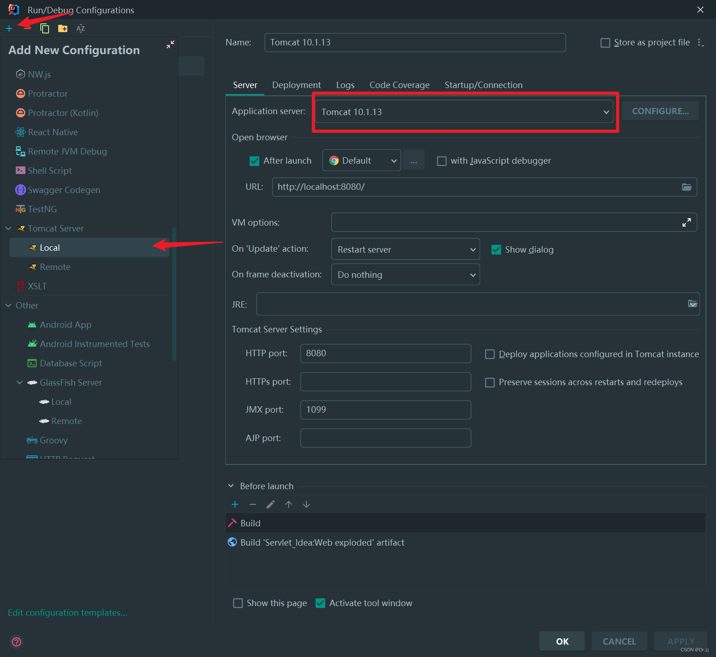Click the Add New Configuration plus icon
This screenshot has height=657, width=716.
(x=9, y=28)
